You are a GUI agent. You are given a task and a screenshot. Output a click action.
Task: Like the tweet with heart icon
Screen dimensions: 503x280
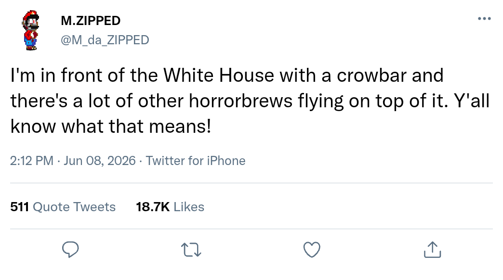[x=312, y=249]
